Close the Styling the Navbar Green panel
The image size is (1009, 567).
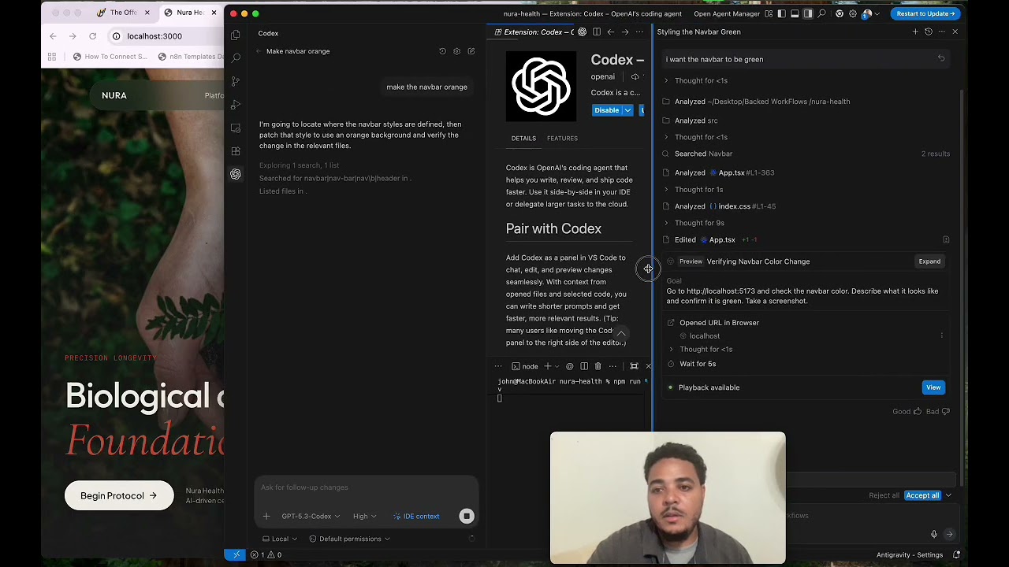[955, 32]
